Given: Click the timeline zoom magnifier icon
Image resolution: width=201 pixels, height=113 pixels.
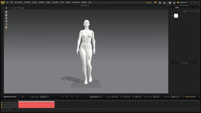Looking at the screenshot, I should pyautogui.click(x=183, y=97).
